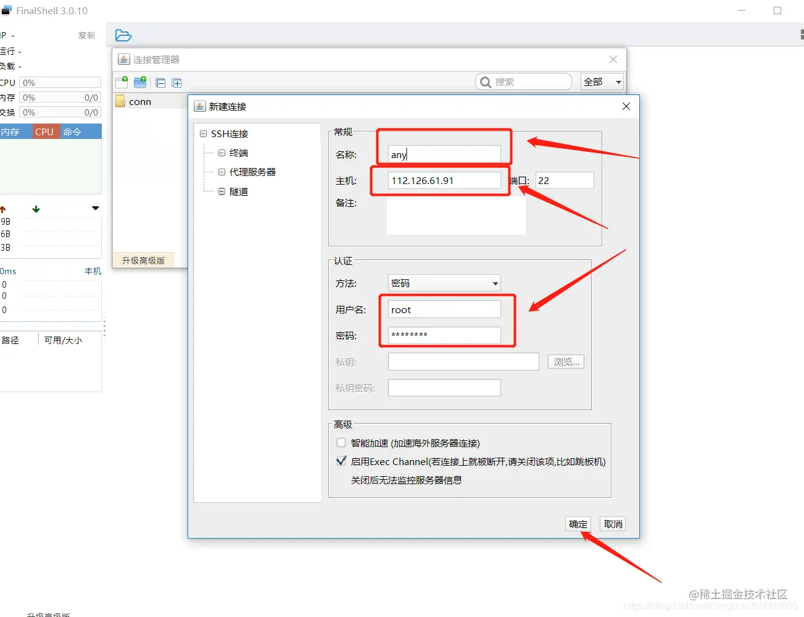
Task: Collapse all icon in connection manager toolbar
Action: [x=160, y=83]
